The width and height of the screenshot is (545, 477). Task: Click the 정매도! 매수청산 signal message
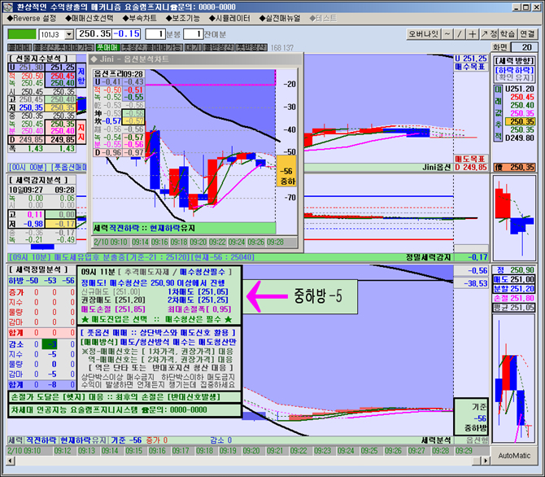click(x=153, y=282)
